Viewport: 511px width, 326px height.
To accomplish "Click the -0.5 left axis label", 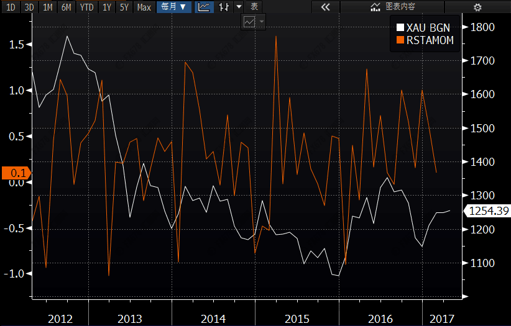I will pyautogui.click(x=15, y=229).
